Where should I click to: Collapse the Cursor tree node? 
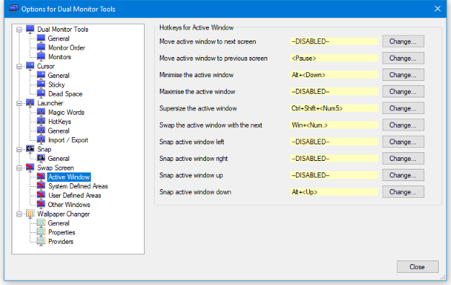[x=19, y=66]
